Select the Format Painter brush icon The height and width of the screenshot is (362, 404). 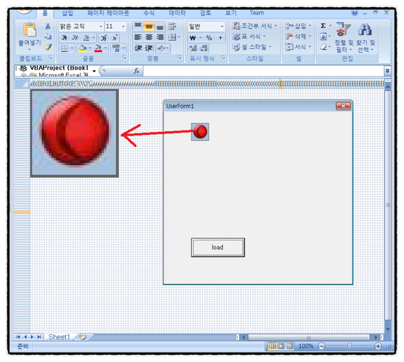(x=48, y=47)
